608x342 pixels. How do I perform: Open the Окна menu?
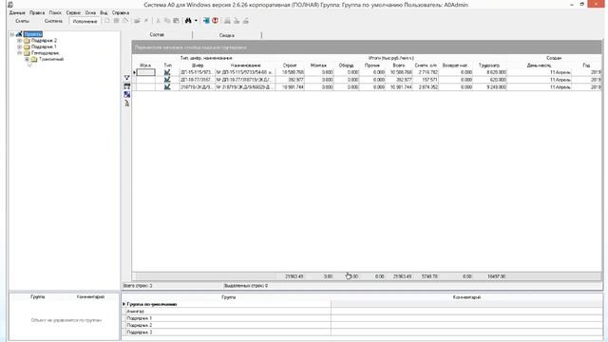pyautogui.click(x=90, y=12)
